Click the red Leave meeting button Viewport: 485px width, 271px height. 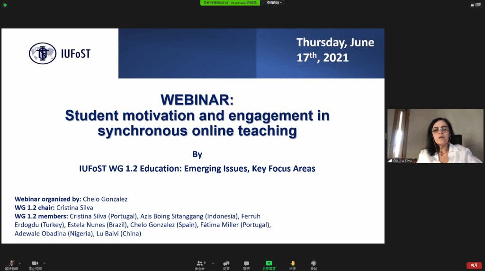pyautogui.click(x=474, y=265)
